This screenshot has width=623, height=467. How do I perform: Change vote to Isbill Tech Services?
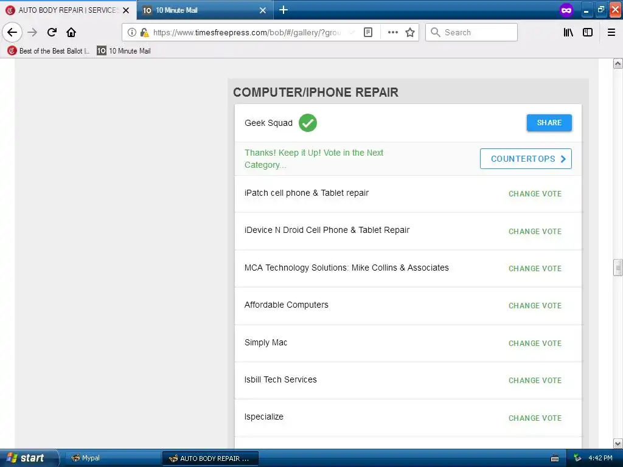coord(535,381)
